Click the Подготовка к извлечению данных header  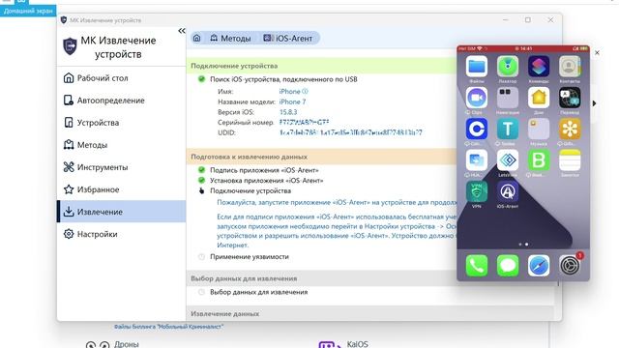coord(322,157)
